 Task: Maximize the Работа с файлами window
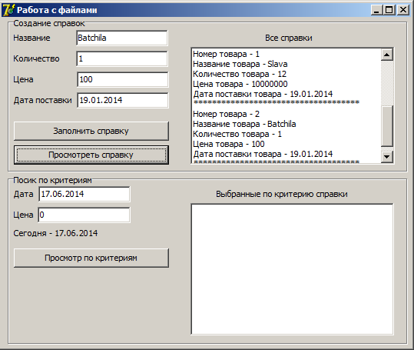389,10
